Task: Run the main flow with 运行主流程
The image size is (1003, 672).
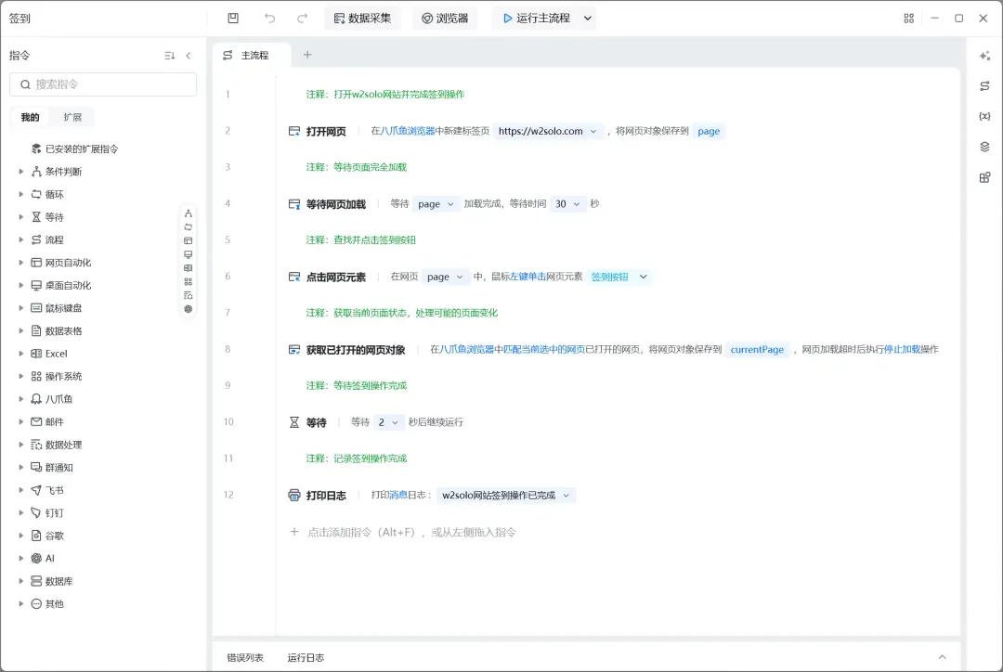Action: (537, 18)
